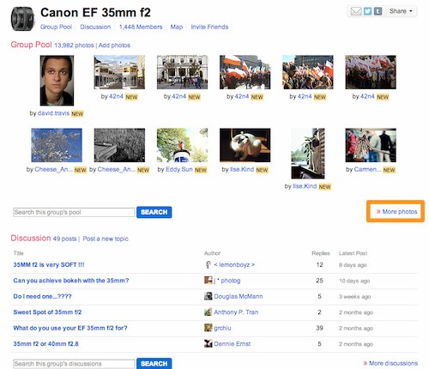The image size is (429, 369).
Task: Click the Canon lens group icon
Action: tap(22, 19)
